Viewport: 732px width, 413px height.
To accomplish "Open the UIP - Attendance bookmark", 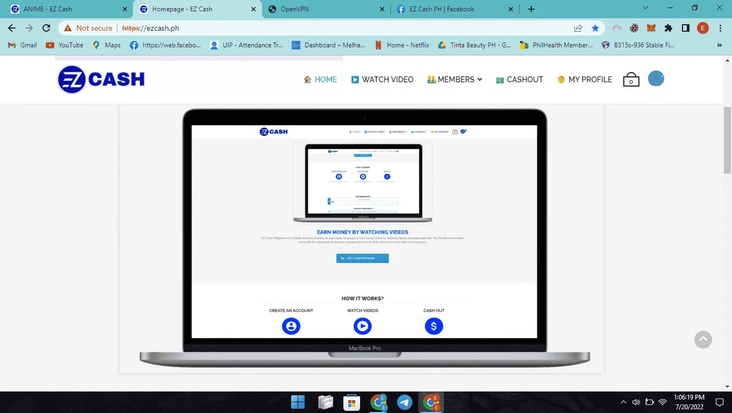I will (x=247, y=45).
